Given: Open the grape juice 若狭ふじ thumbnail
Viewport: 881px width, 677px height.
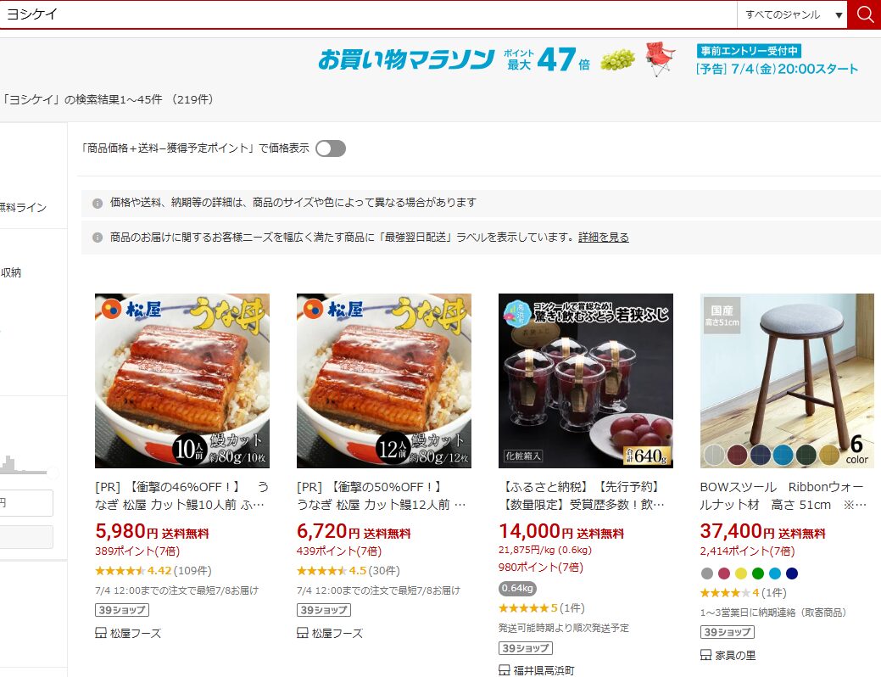Looking at the screenshot, I should pos(585,381).
